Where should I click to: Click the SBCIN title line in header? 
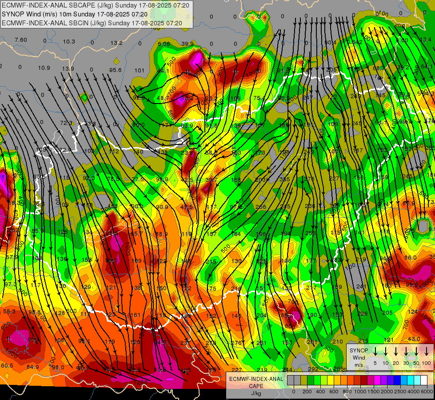click(x=92, y=23)
